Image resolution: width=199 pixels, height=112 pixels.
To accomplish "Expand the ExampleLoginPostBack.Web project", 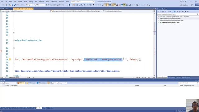I will 158,22.
